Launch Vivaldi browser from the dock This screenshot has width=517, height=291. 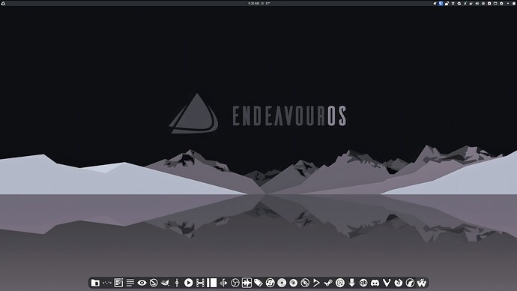[387, 283]
